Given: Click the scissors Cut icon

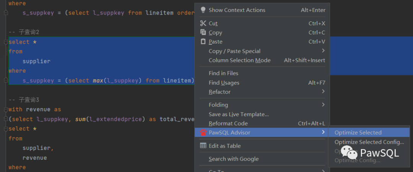Looking at the screenshot, I should point(203,23).
